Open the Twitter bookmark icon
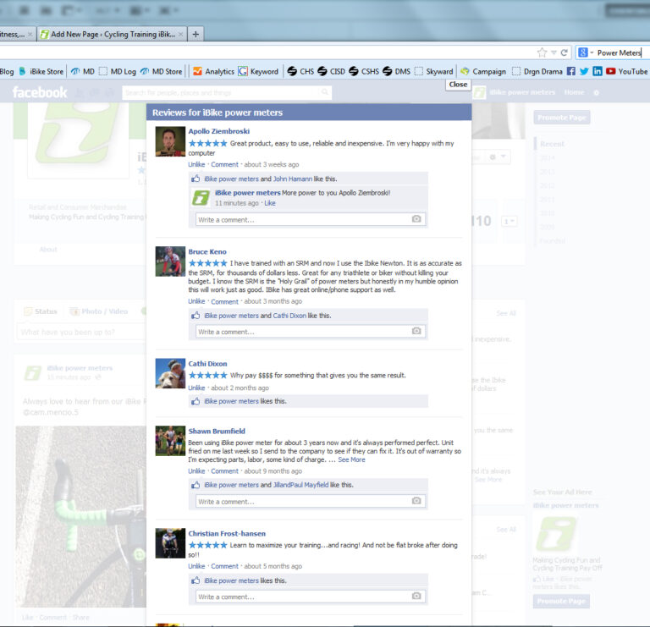Viewport: 650px width, 627px height. (584, 72)
